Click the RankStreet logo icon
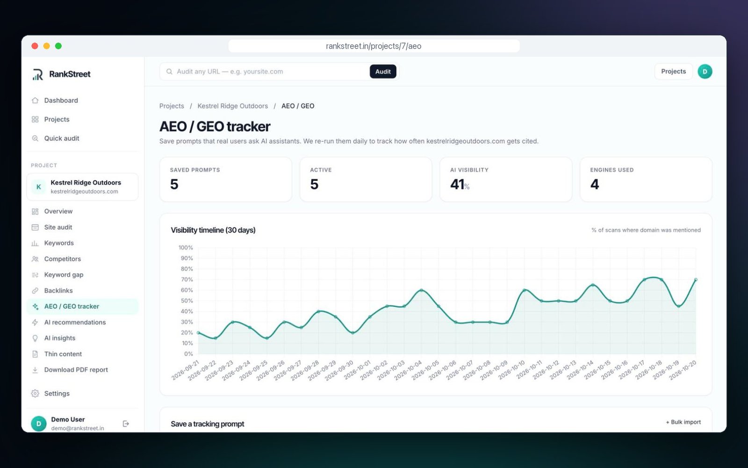 coord(38,74)
